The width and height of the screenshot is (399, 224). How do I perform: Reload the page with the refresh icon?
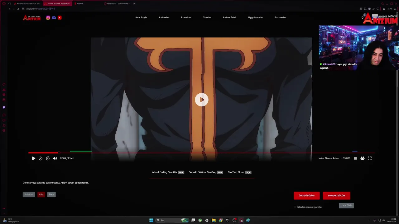[x=18, y=9]
